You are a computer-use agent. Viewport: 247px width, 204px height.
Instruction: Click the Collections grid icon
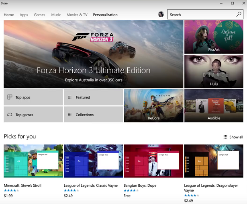point(70,114)
